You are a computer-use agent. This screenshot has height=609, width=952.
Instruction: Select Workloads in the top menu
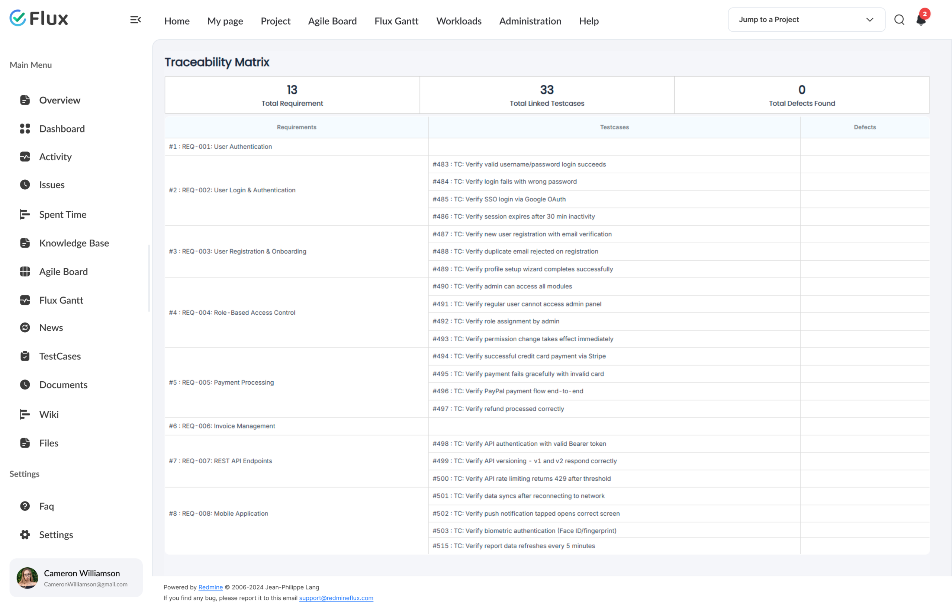click(459, 20)
